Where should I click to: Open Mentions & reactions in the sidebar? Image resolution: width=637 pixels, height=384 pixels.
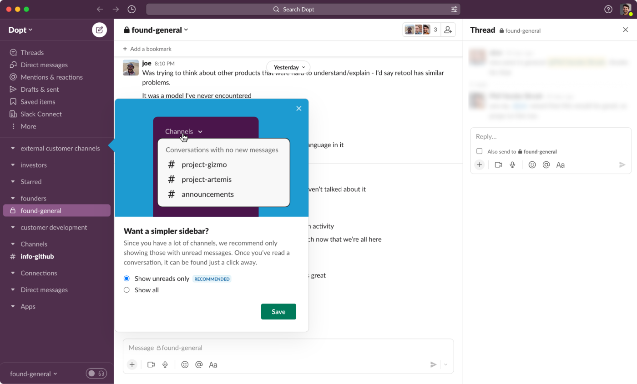(x=51, y=77)
